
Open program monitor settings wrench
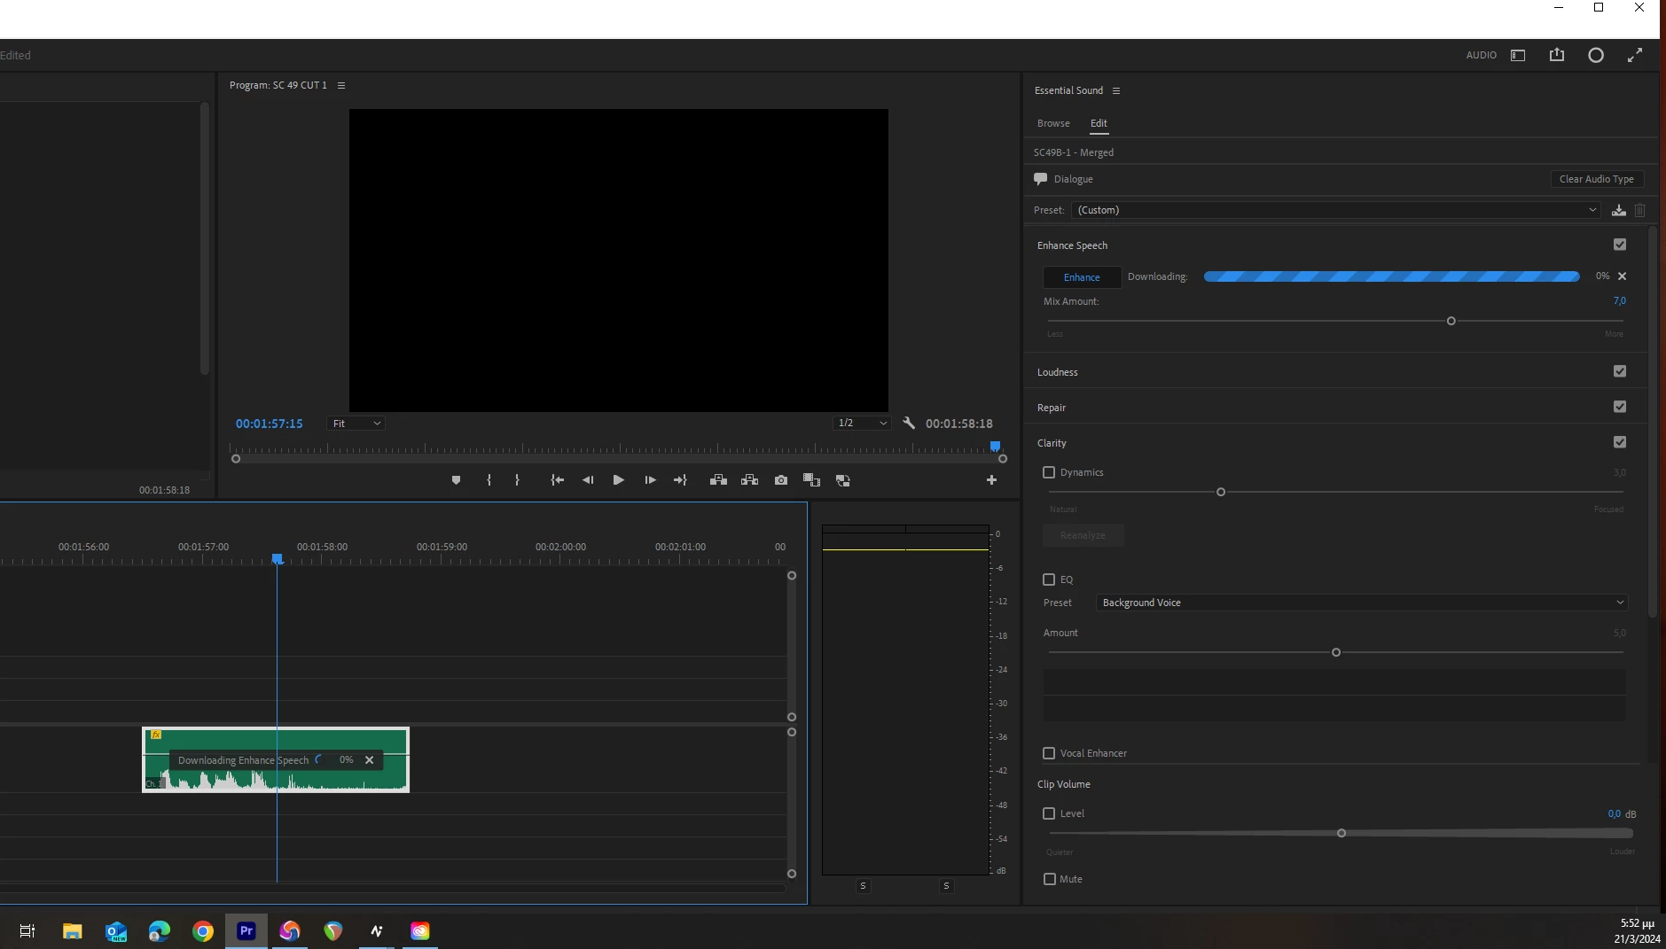[x=909, y=424]
